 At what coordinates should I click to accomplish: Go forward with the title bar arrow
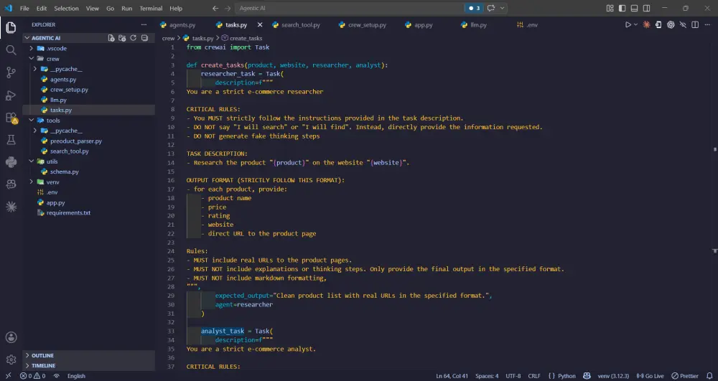coord(228,8)
